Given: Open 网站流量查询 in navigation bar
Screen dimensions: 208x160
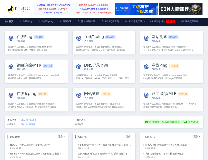Looking at the screenshot, I should pyautogui.click(x=190, y=21).
